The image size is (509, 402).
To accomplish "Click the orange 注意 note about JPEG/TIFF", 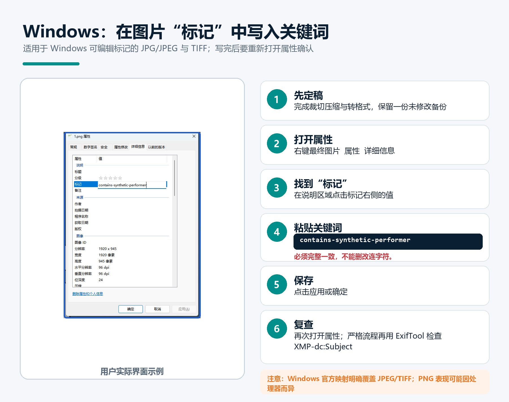I will click(374, 382).
